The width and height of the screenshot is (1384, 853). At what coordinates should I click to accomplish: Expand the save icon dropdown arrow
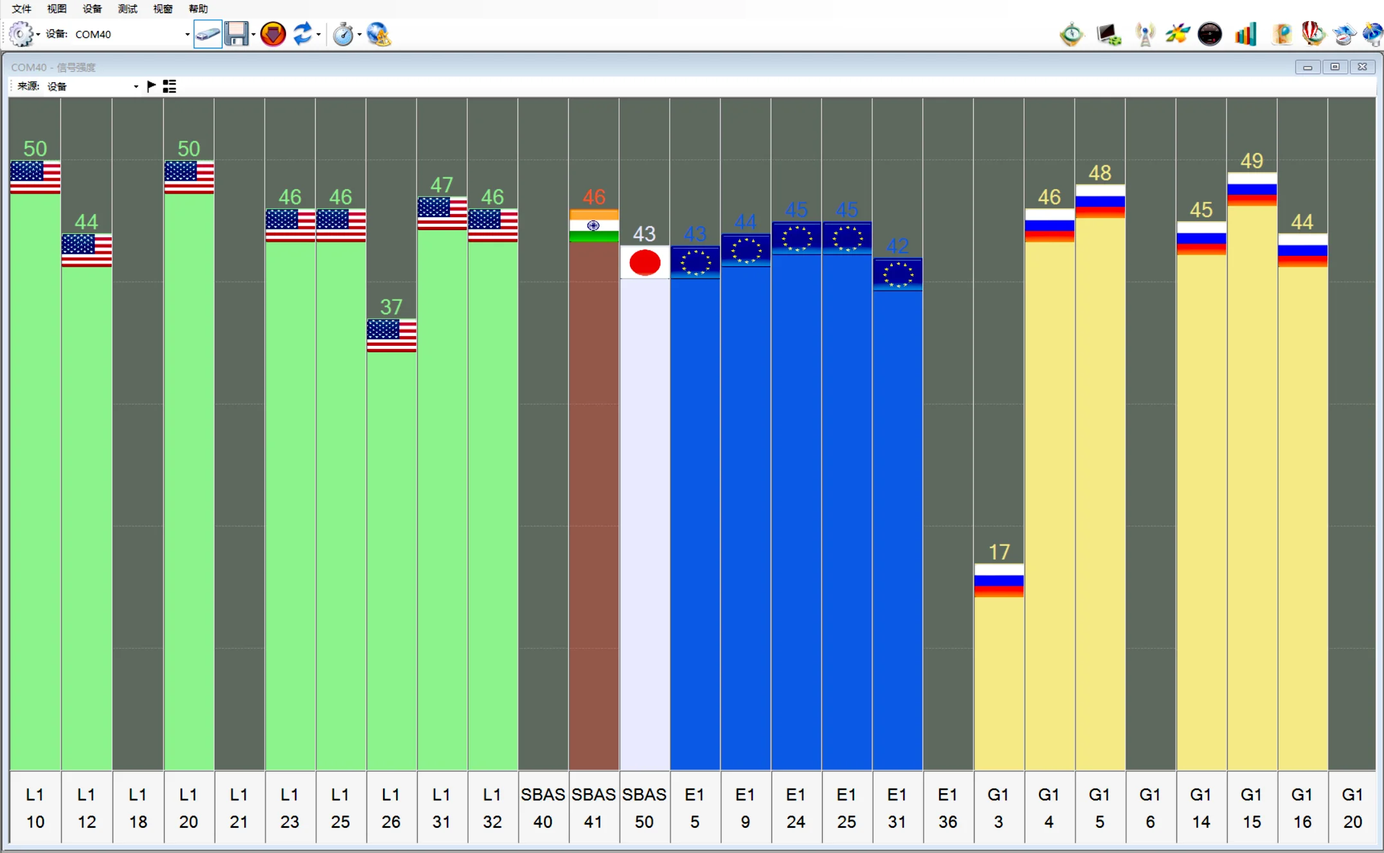[x=253, y=35]
